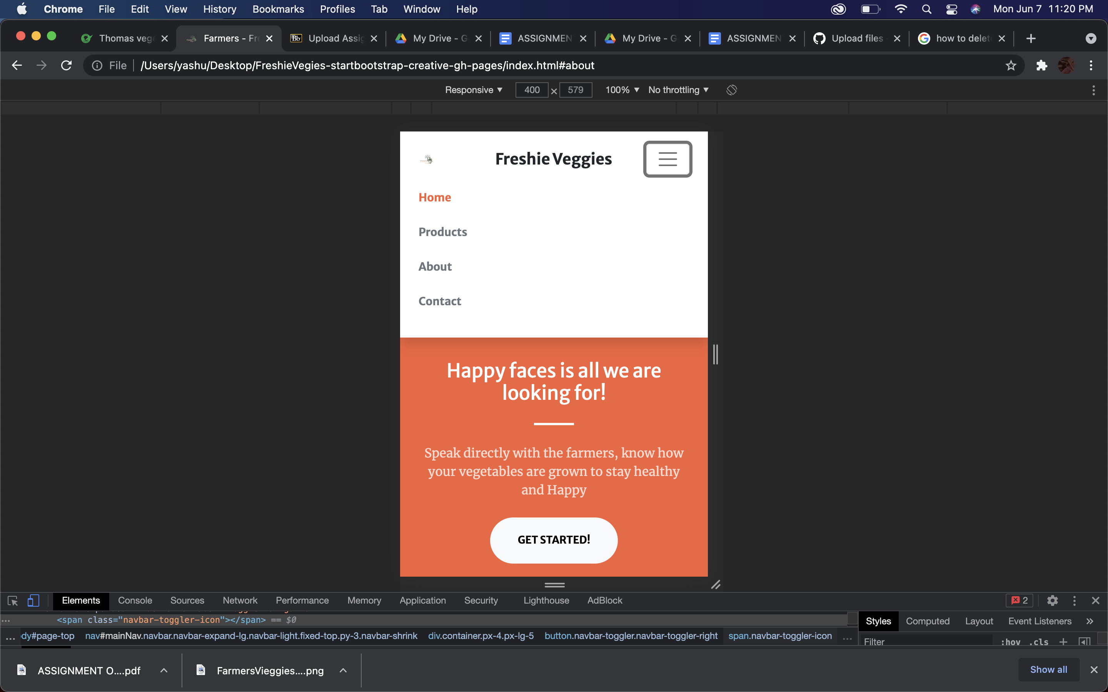Viewport: 1108px width, 692px height.
Task: Click the bottom viewport resize handle
Action: pos(554,584)
